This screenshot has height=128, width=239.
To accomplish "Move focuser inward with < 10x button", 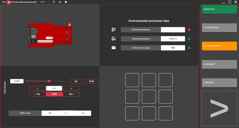I will tap(37, 94).
